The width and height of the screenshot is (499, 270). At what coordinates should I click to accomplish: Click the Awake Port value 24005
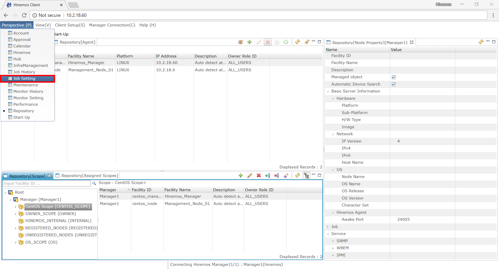tap(403, 219)
